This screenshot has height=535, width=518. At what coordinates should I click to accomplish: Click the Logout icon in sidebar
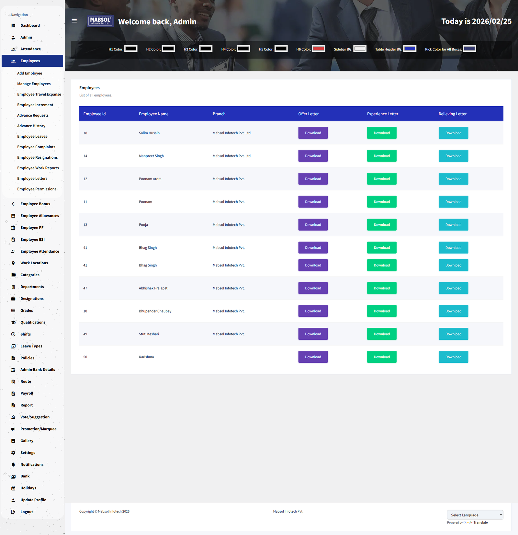tap(13, 512)
